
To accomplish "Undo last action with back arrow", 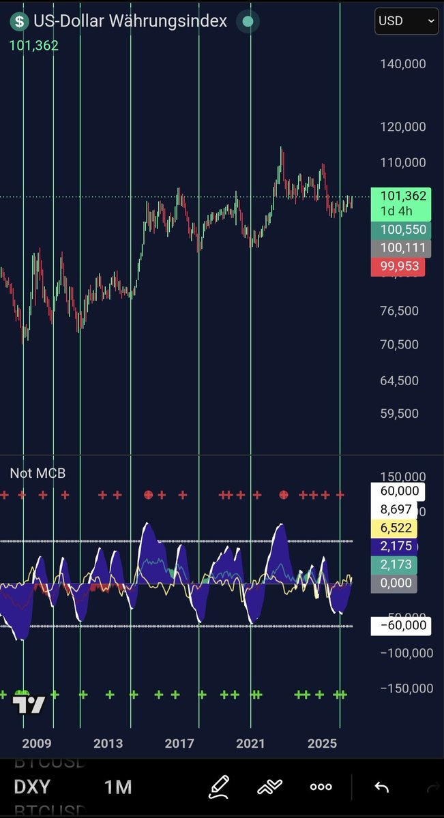I will [x=381, y=787].
